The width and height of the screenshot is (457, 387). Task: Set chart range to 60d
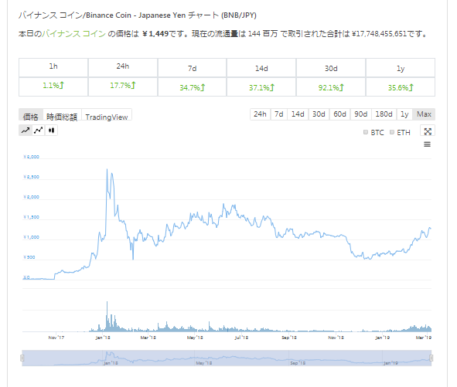tap(339, 114)
